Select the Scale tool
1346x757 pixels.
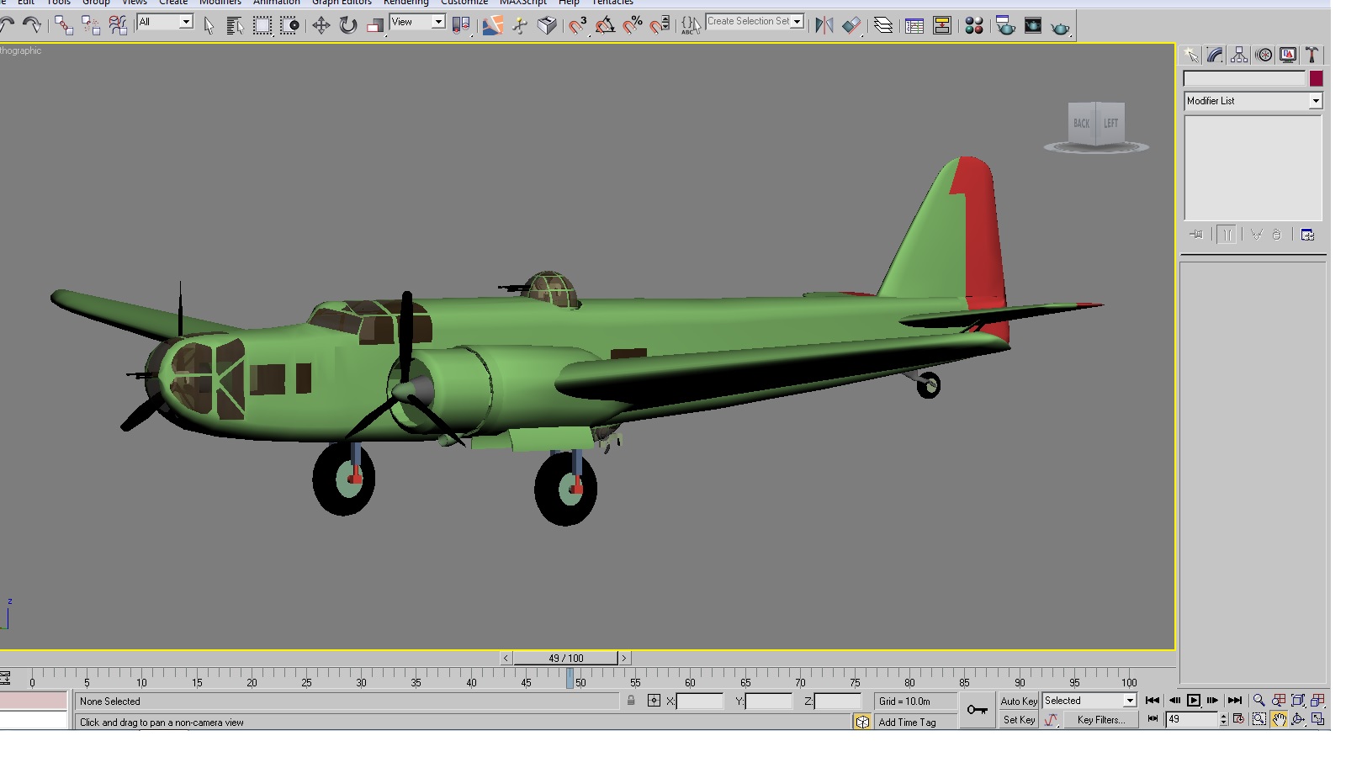(x=375, y=25)
